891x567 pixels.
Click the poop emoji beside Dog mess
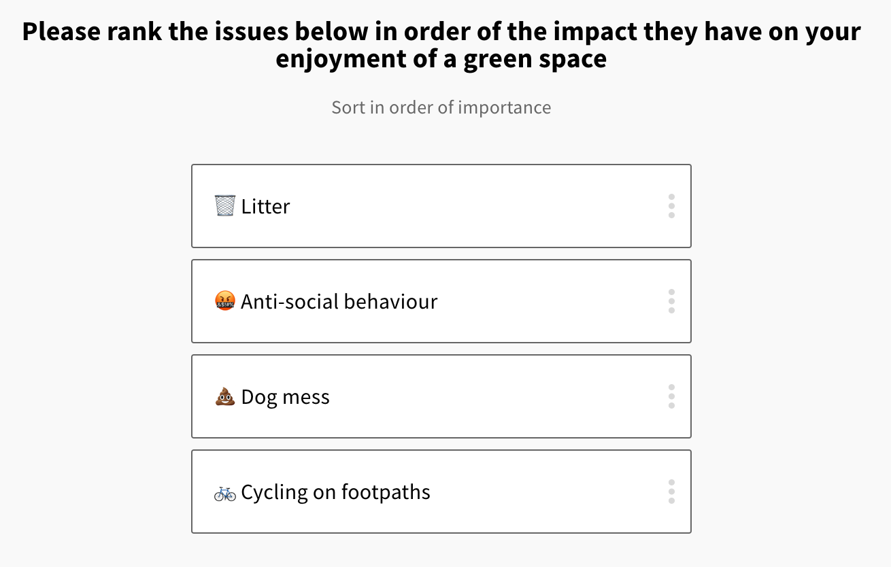pos(224,396)
